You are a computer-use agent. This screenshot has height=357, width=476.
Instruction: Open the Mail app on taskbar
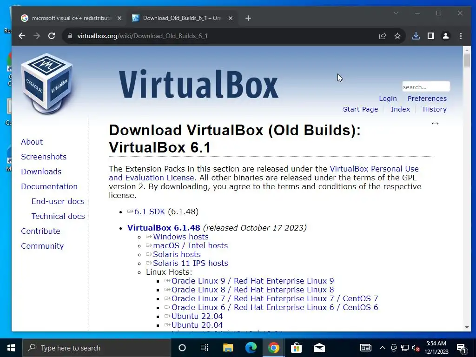(x=319, y=348)
